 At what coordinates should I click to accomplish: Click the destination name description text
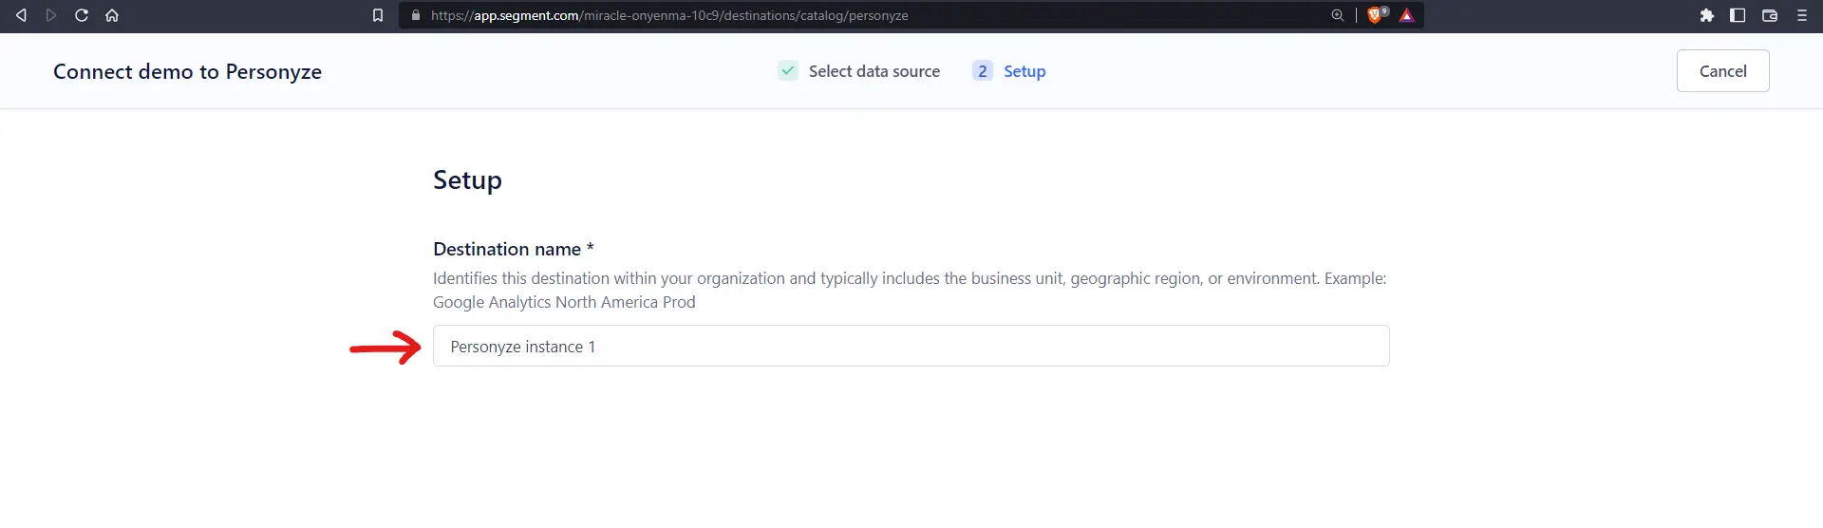pos(910,290)
